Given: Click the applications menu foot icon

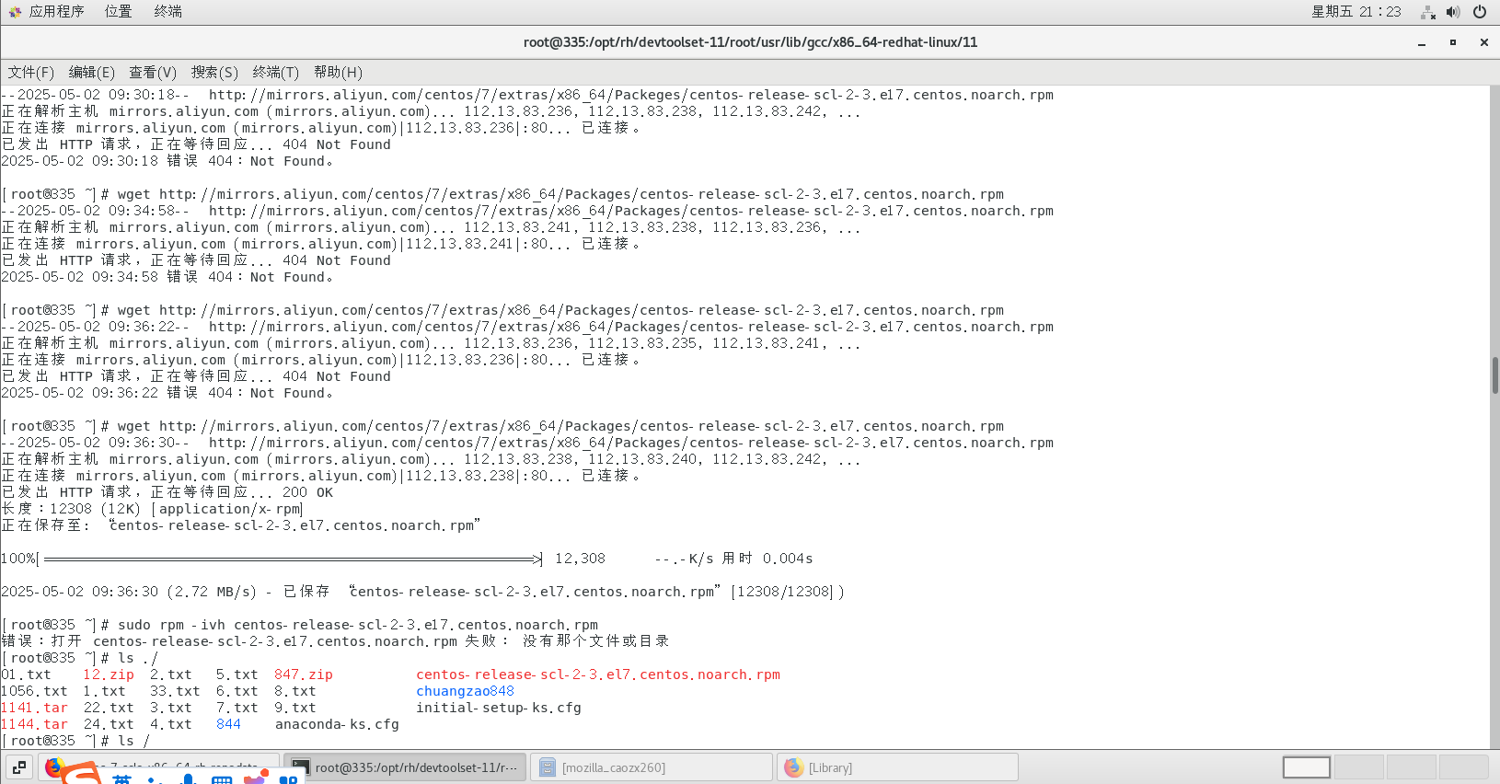Looking at the screenshot, I should coord(15,12).
